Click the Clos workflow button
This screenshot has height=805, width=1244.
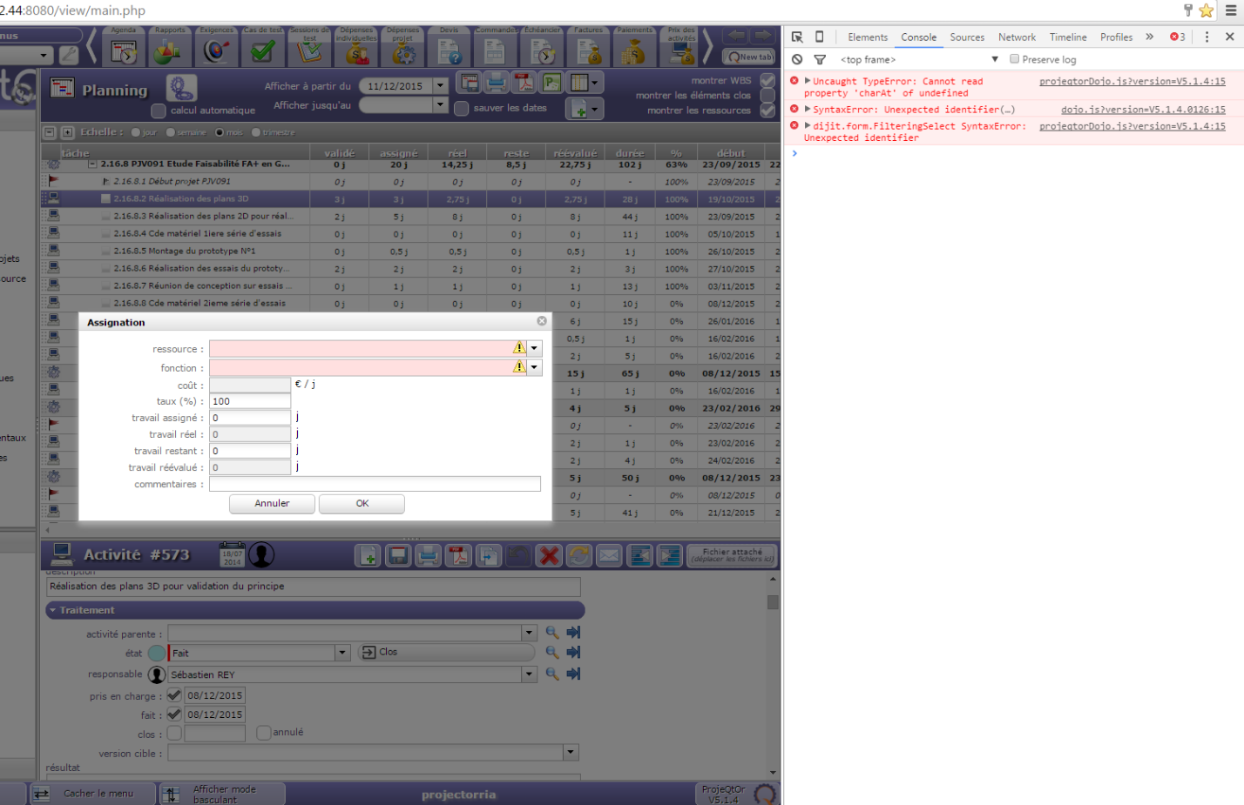[x=445, y=652]
